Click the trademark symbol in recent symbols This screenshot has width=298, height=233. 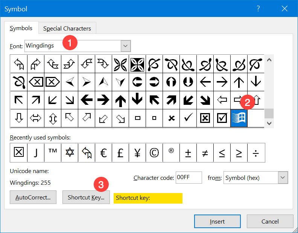click(x=53, y=152)
